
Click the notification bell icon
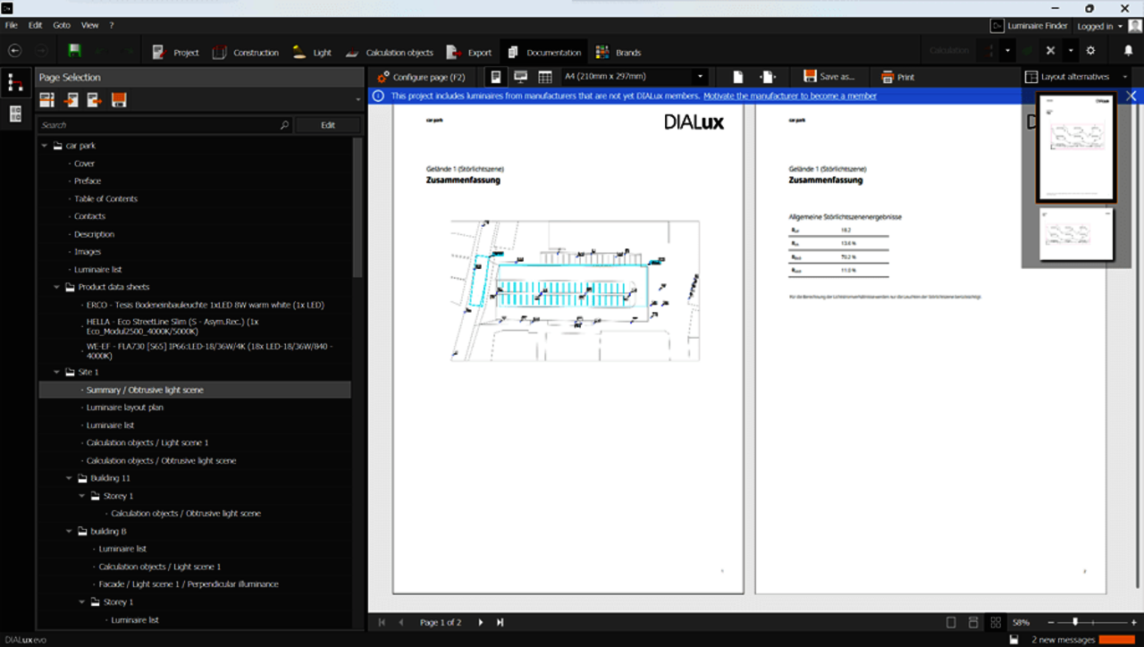[x=1128, y=51]
